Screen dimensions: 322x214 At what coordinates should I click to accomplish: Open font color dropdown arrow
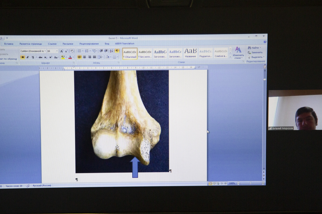point(73,58)
